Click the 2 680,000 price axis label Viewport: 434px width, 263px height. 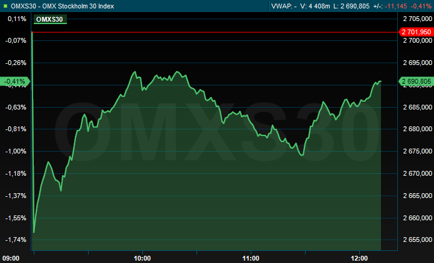click(x=417, y=129)
